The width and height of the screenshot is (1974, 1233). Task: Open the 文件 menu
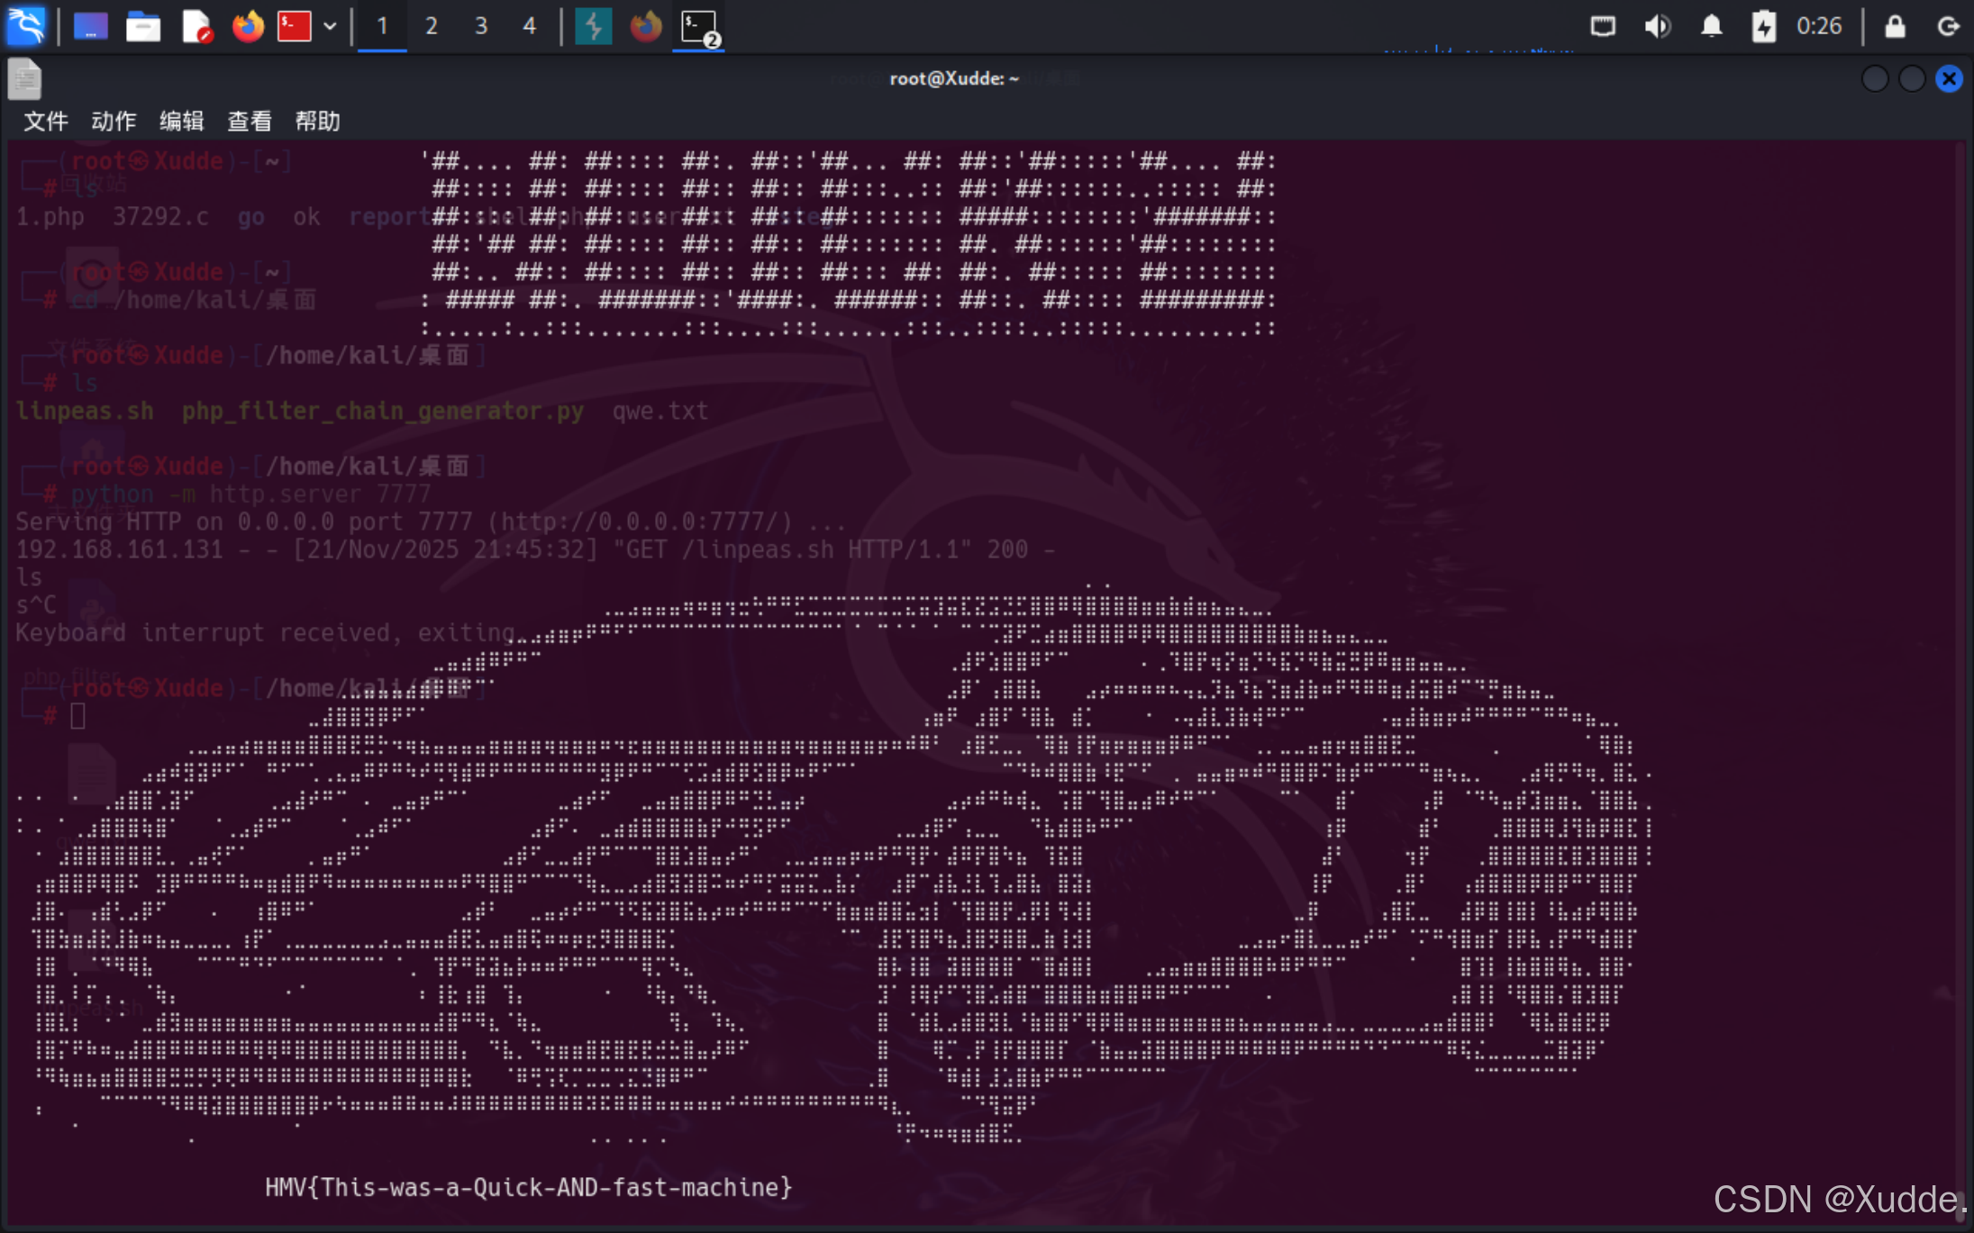point(45,121)
